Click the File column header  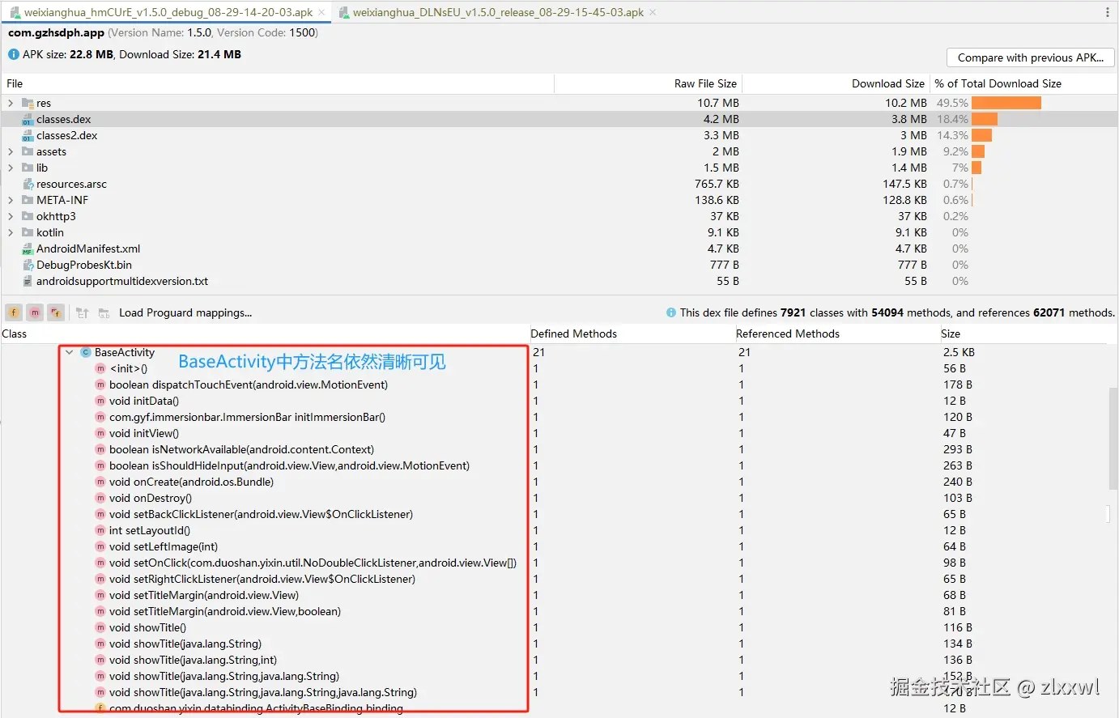(278, 83)
